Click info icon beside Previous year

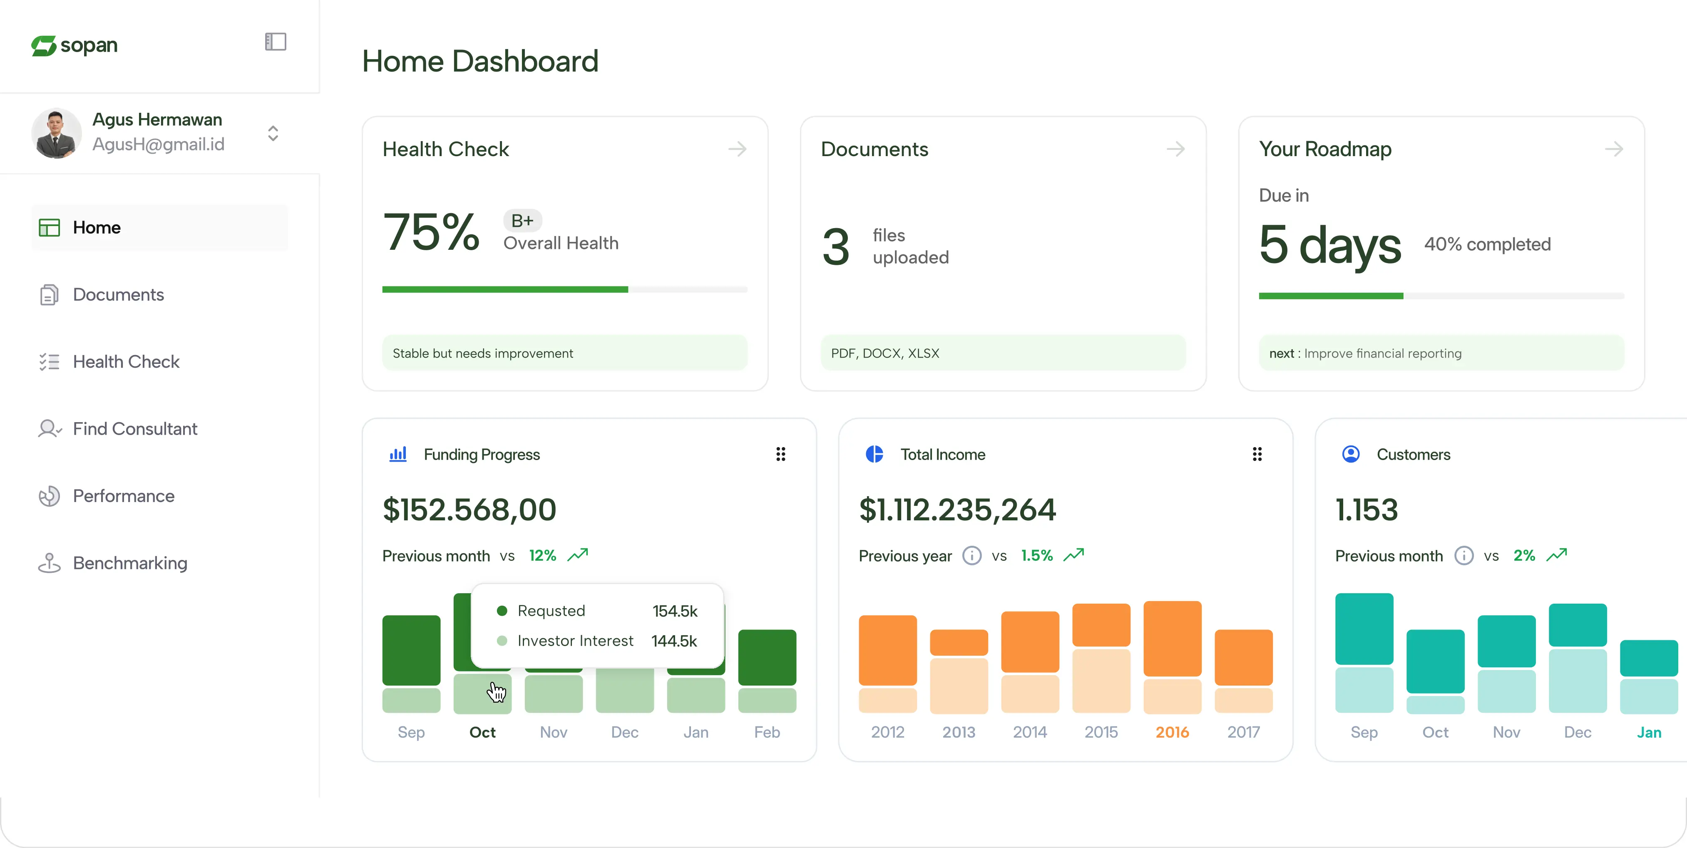coord(972,556)
